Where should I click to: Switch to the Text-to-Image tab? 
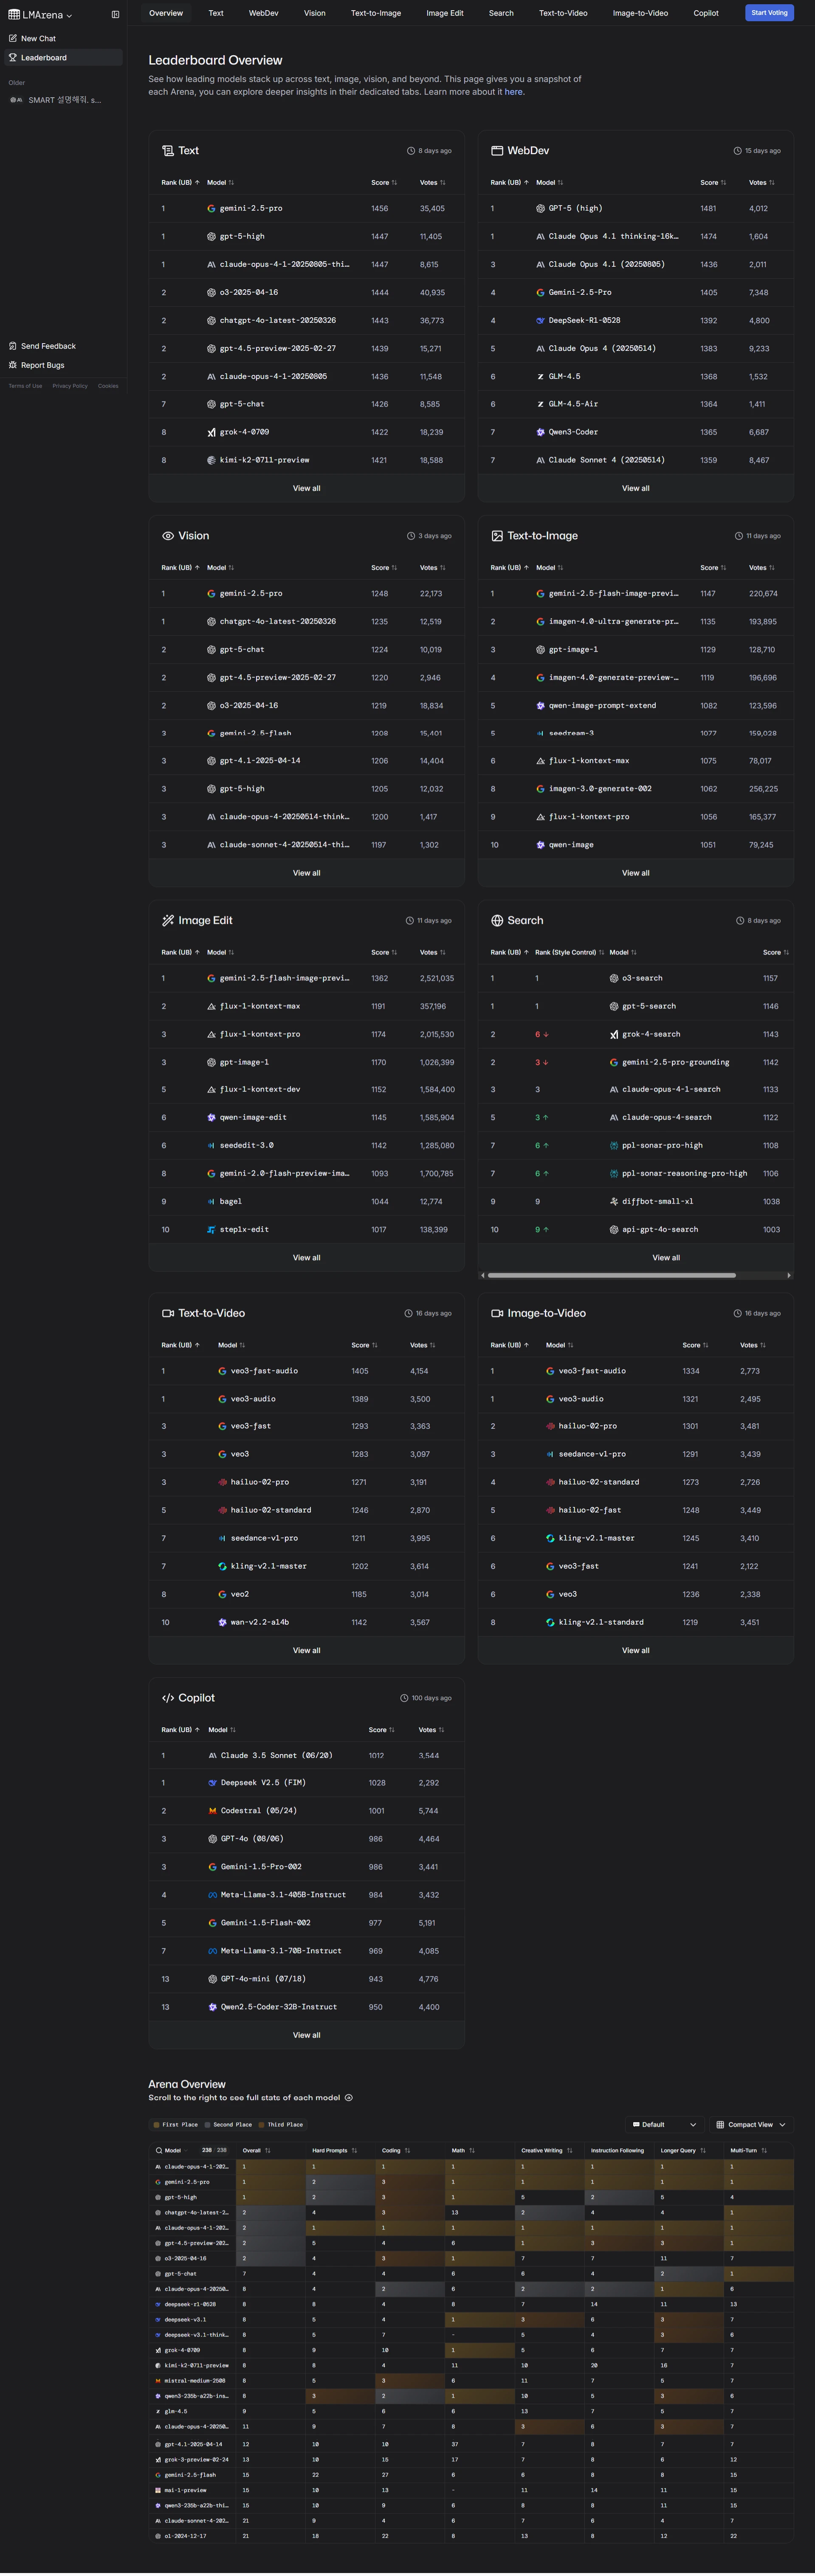[376, 13]
